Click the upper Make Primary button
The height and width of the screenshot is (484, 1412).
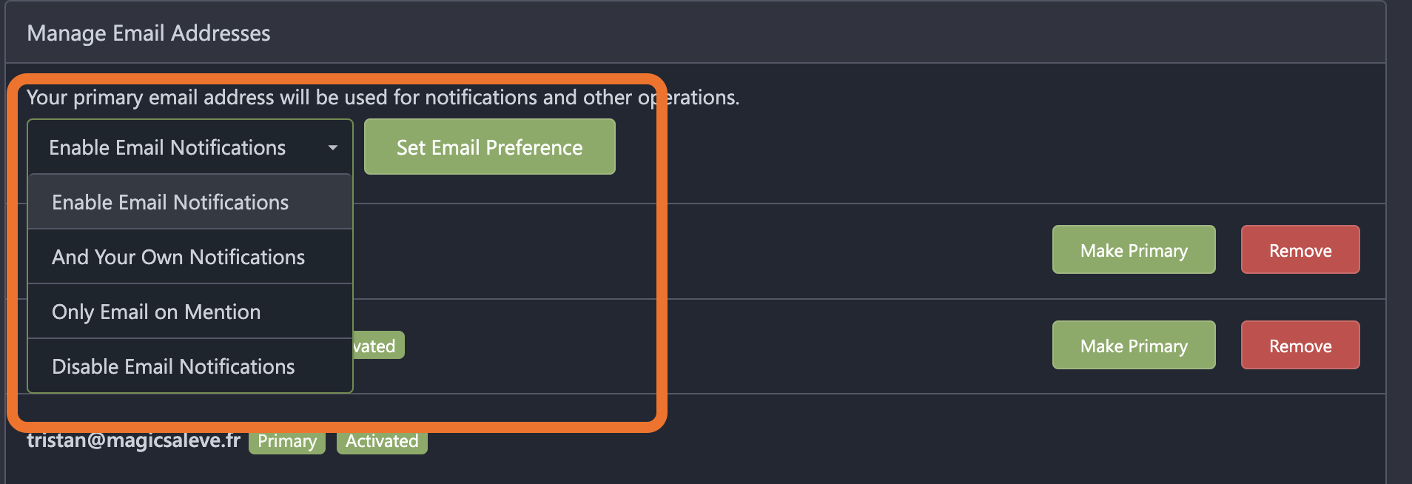[x=1134, y=250]
